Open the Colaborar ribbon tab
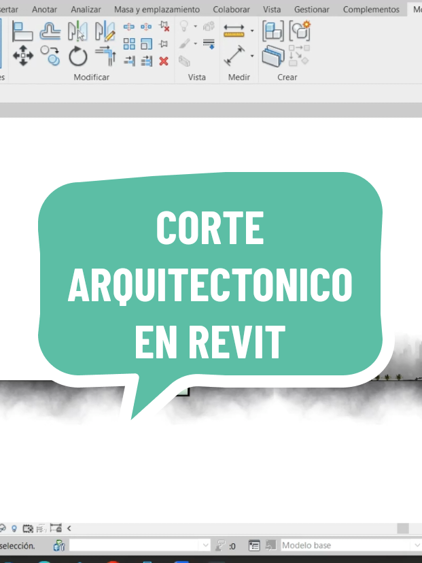The image size is (422, 563). pyautogui.click(x=232, y=10)
